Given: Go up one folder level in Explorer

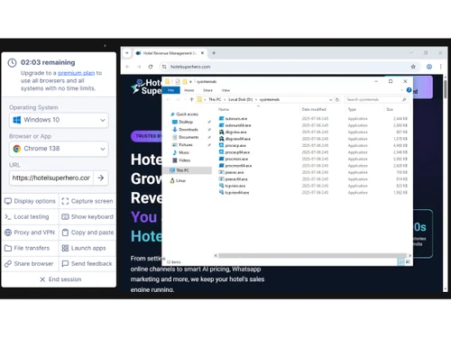Looking at the screenshot, I should point(191,99).
